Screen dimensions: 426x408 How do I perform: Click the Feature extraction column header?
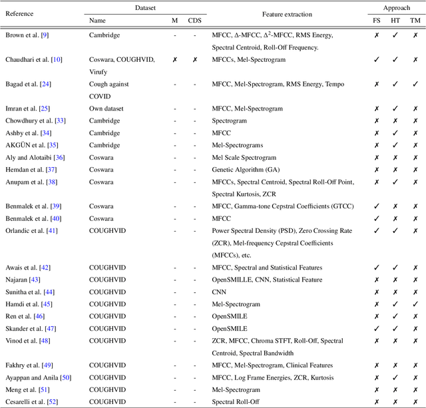[288, 14]
